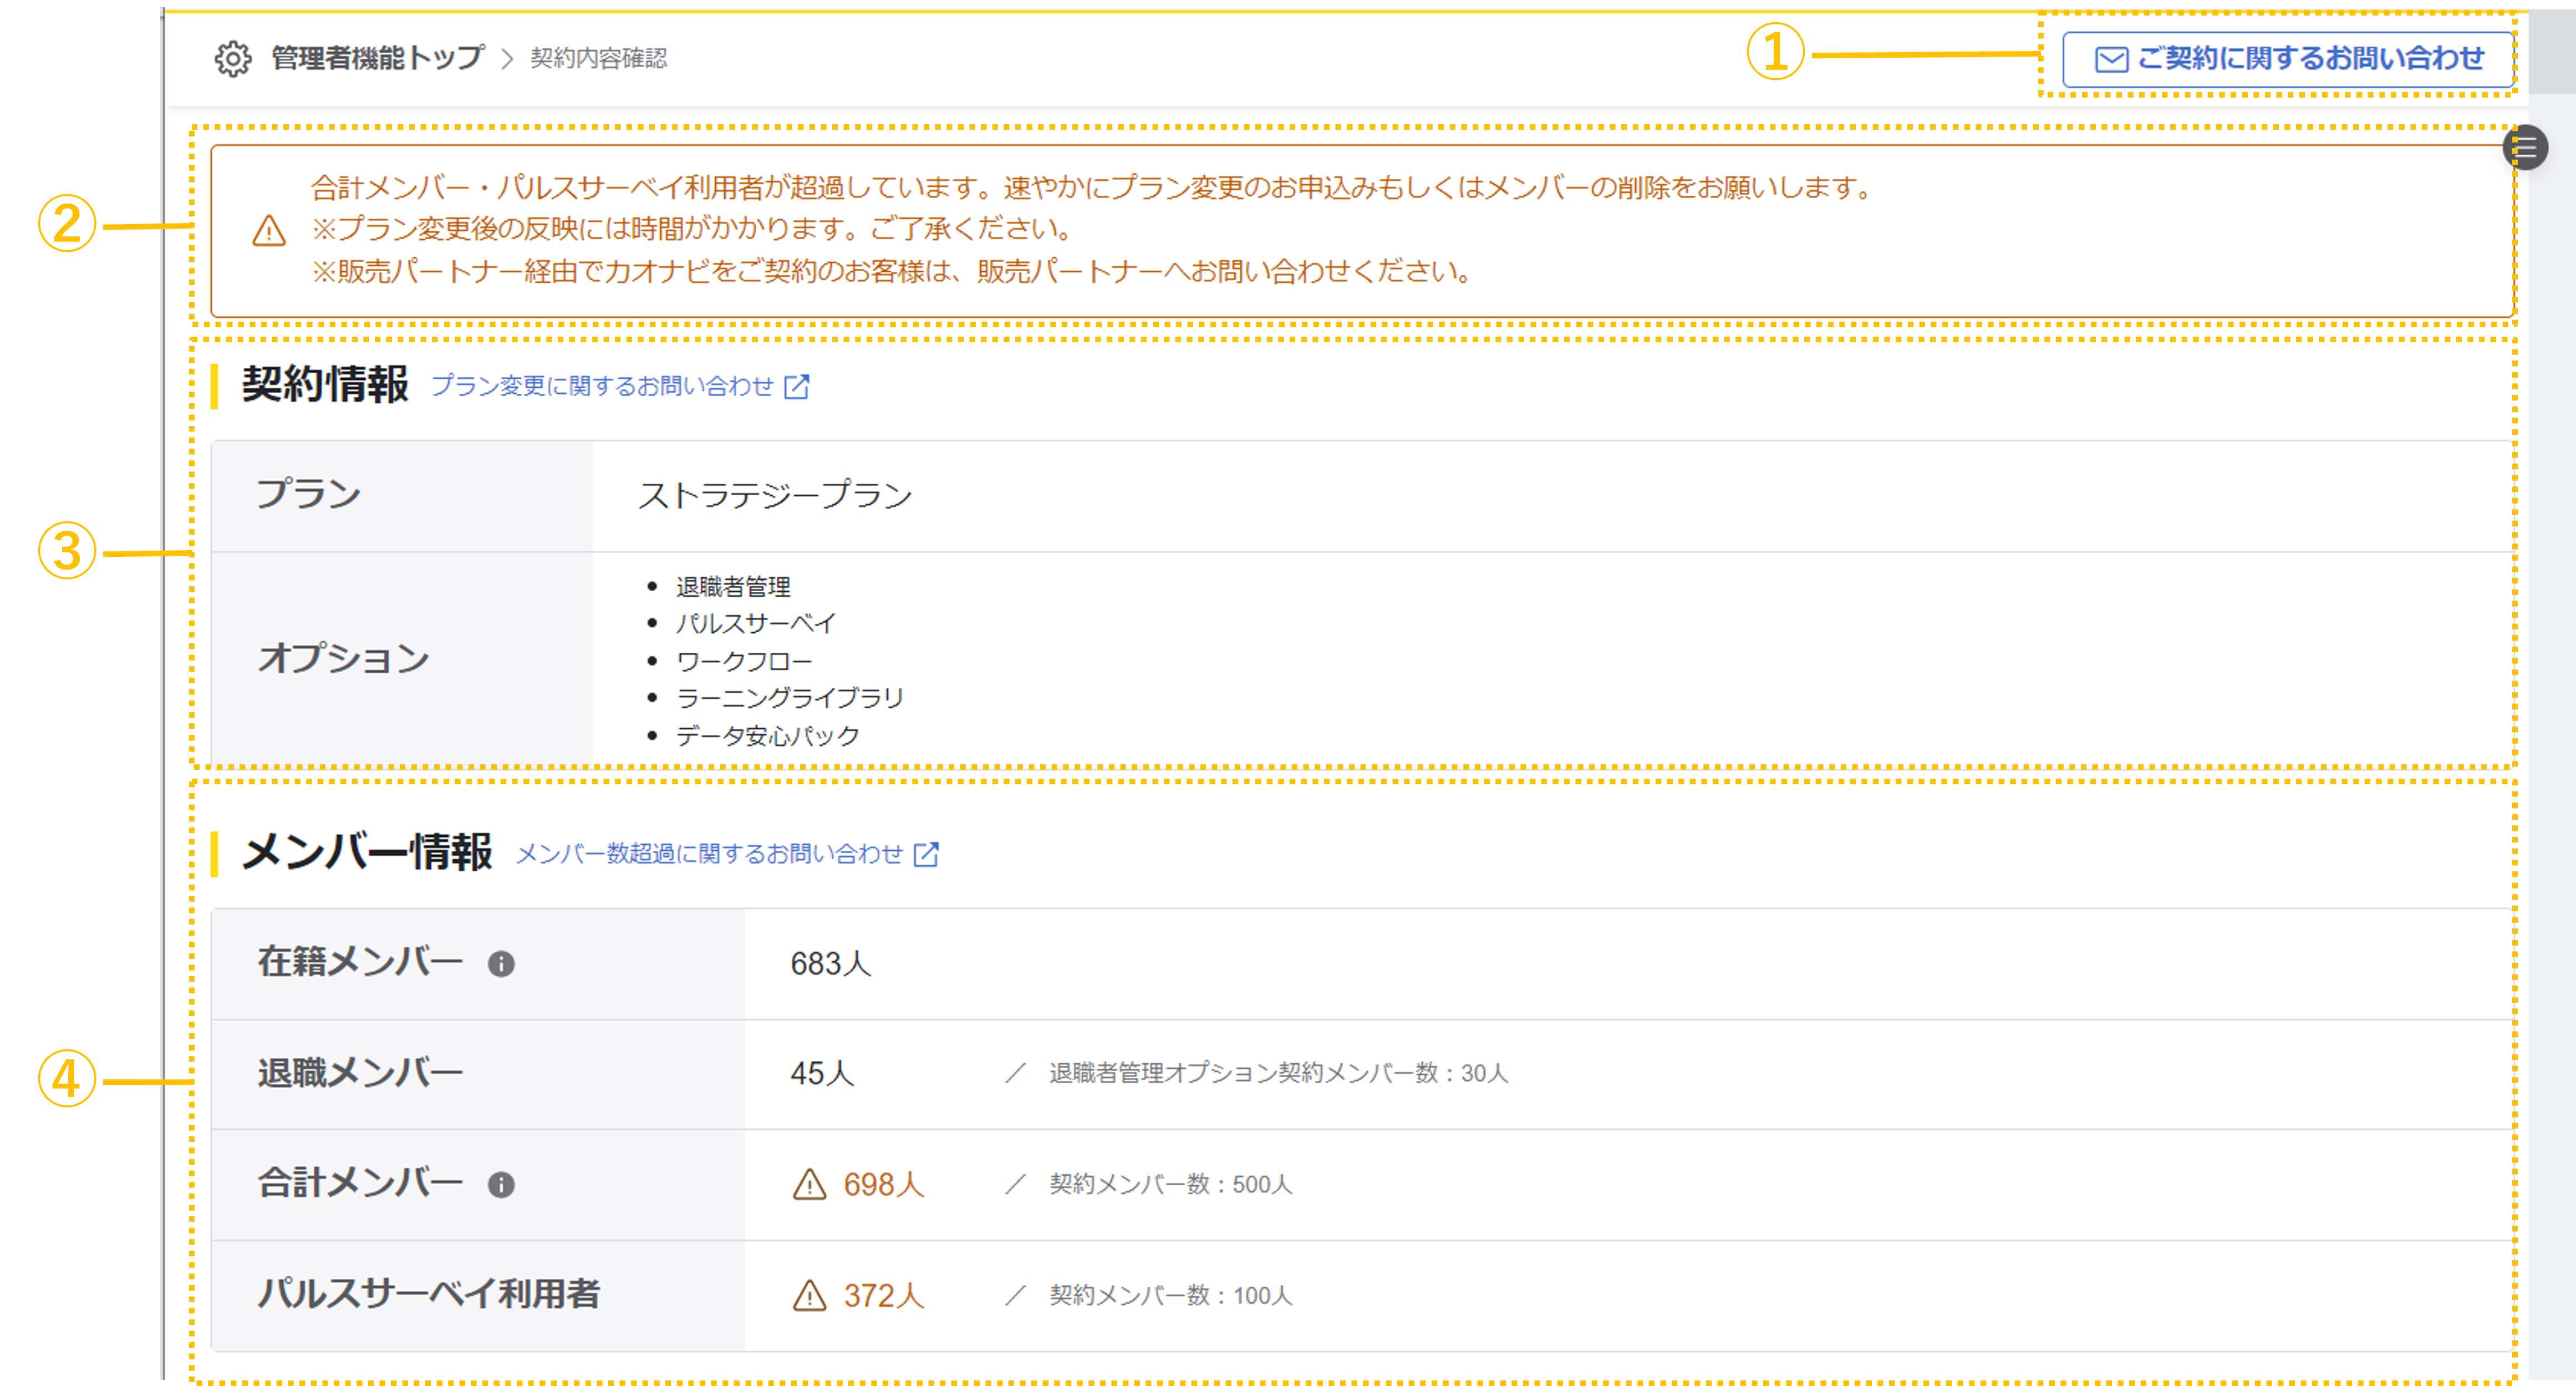Click external link icon after プラン変更 link
Image resolution: width=2576 pixels, height=1386 pixels.
point(797,386)
